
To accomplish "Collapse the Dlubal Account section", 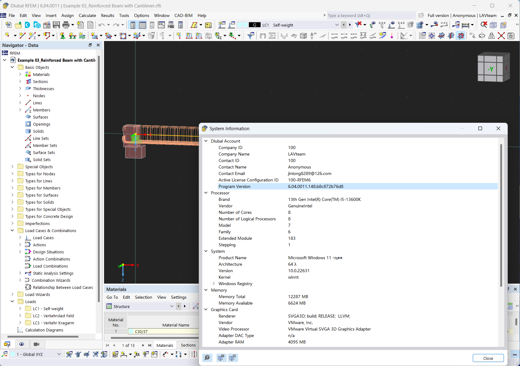I will (x=206, y=141).
